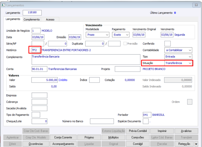Image resolution: width=202 pixels, height=147 pixels.
Task: Click the Emissão date field
Action: pyautogui.click(x=75, y=37)
